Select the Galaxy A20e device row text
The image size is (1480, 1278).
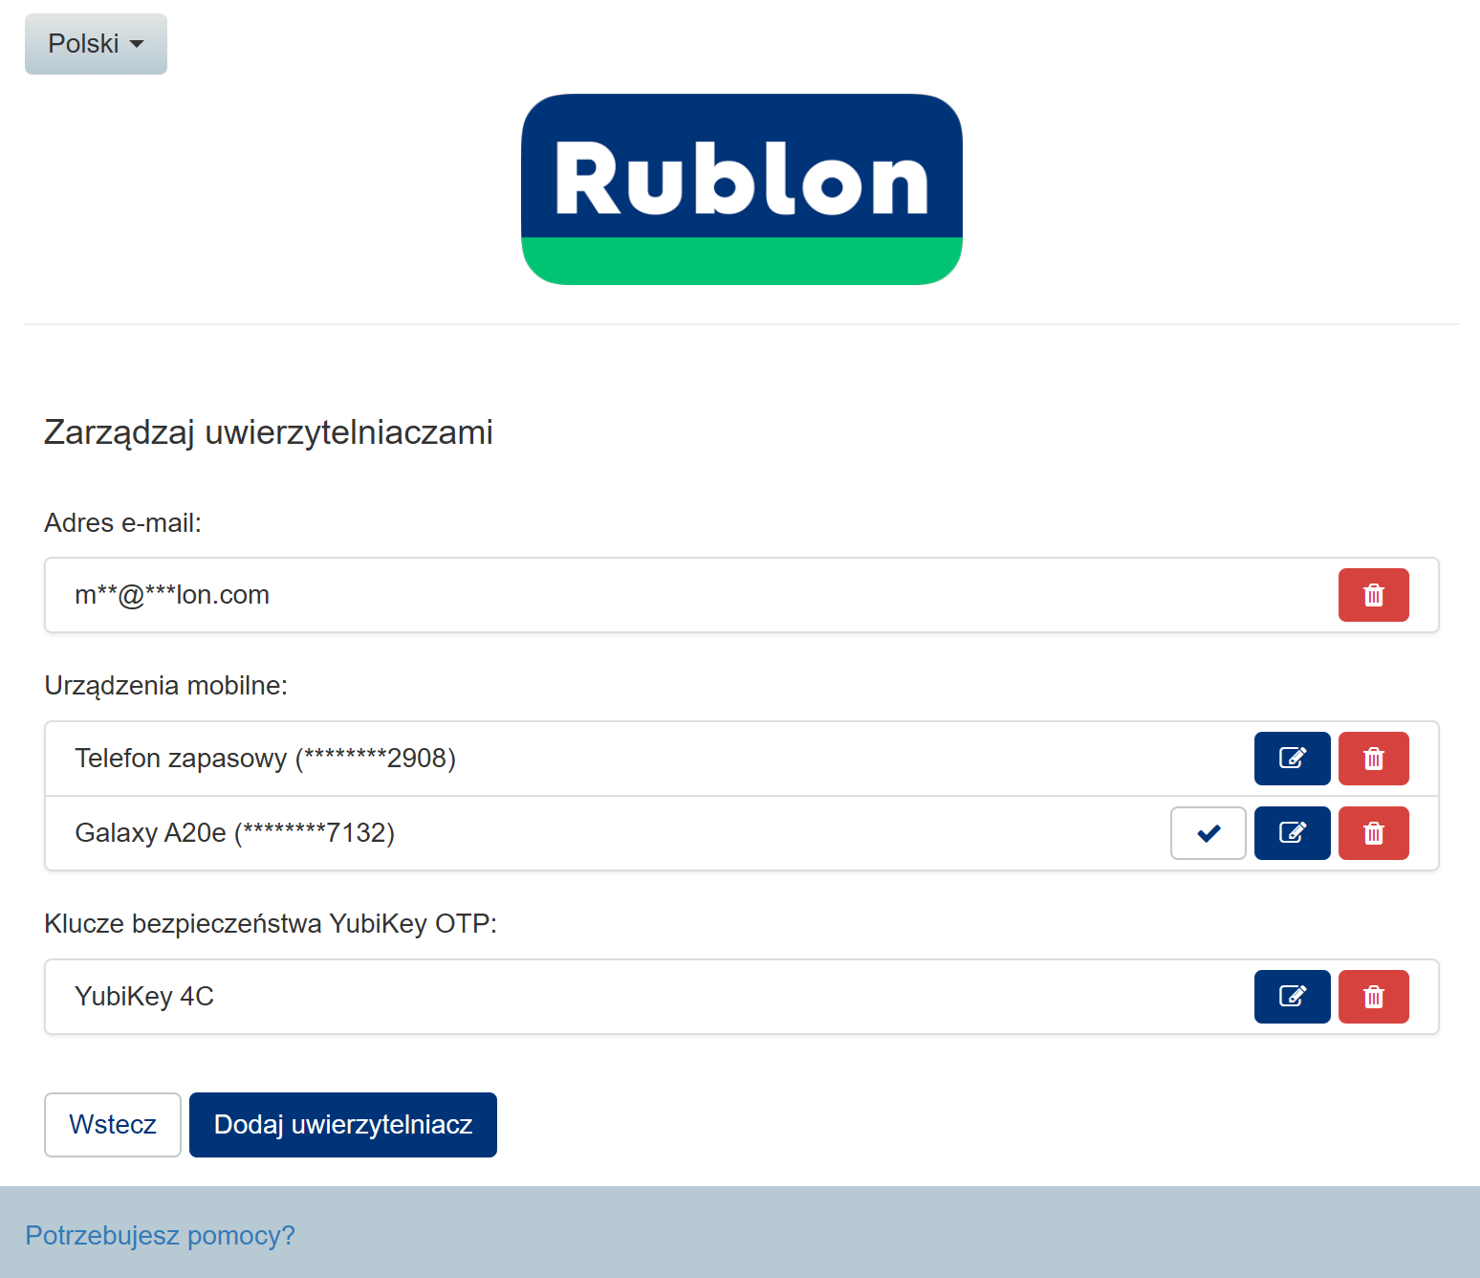234,833
